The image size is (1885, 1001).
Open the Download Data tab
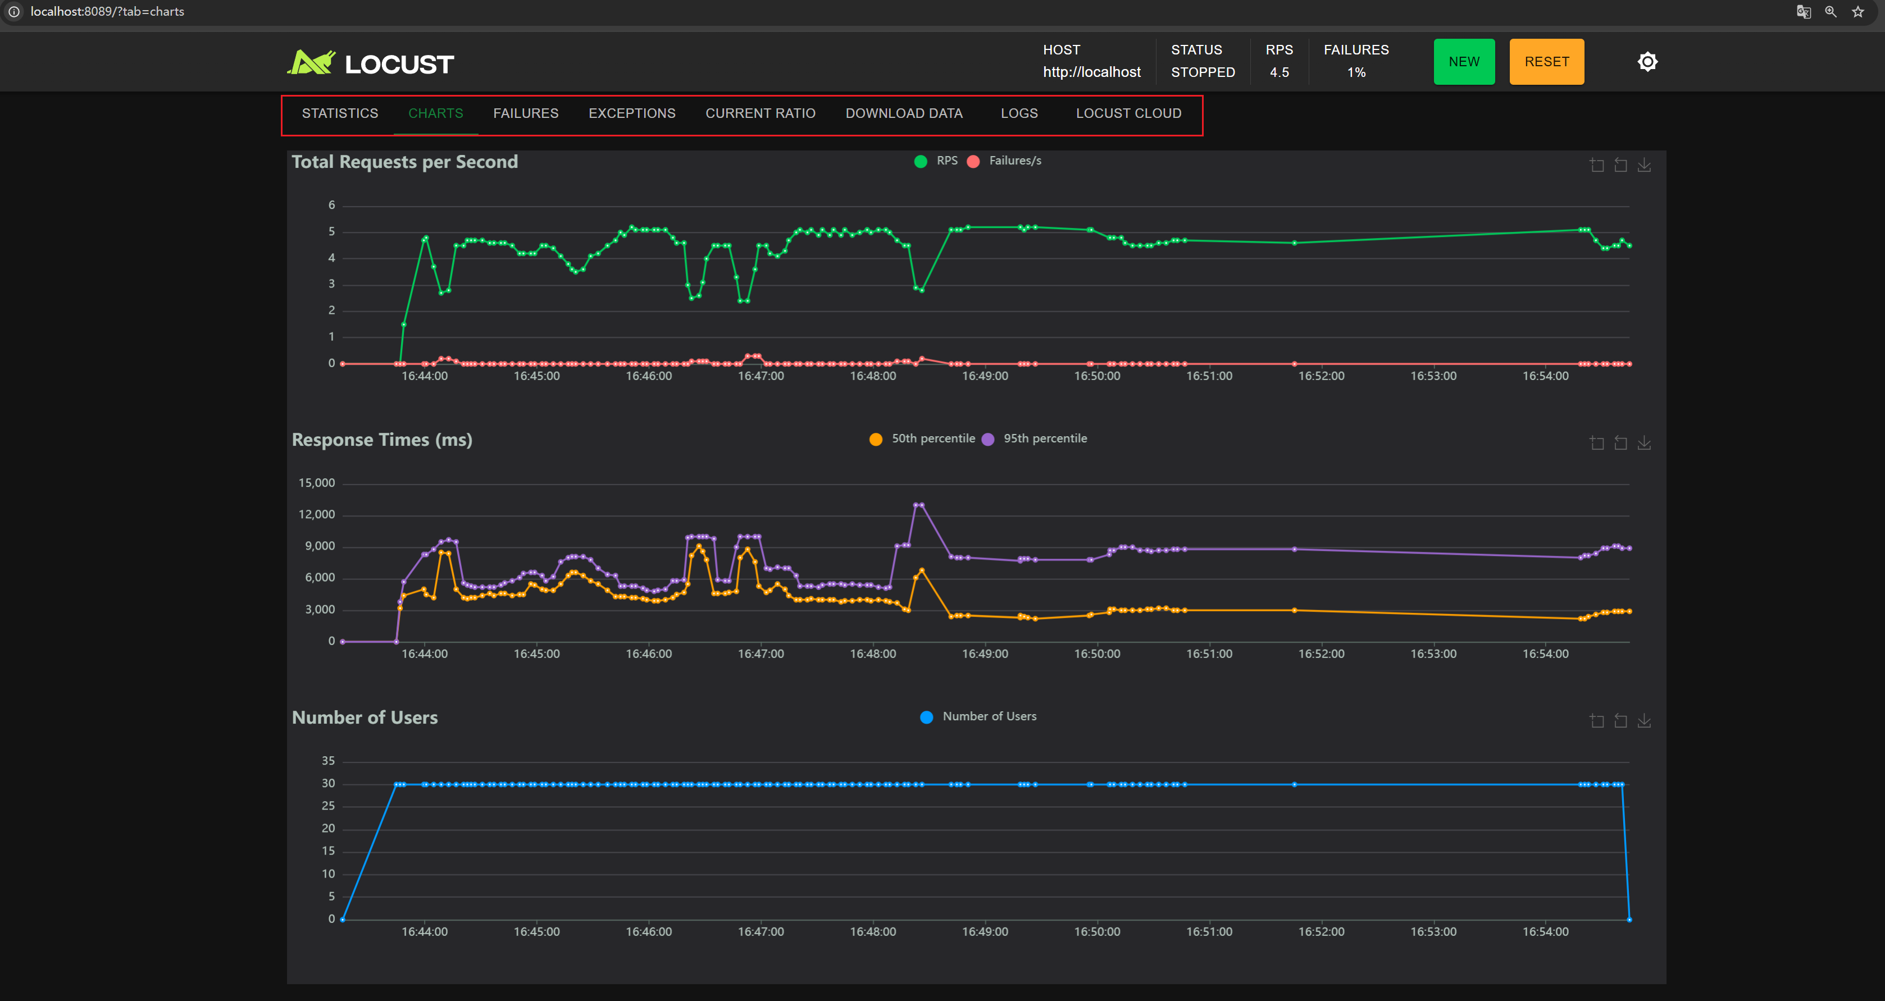(x=904, y=113)
